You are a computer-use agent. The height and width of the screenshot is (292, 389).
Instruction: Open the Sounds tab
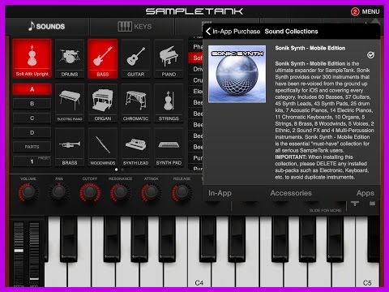(x=47, y=26)
